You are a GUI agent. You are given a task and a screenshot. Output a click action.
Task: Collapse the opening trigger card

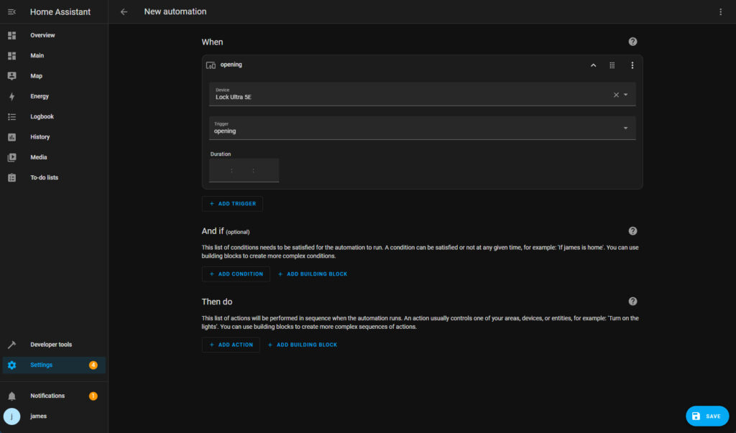(x=593, y=65)
